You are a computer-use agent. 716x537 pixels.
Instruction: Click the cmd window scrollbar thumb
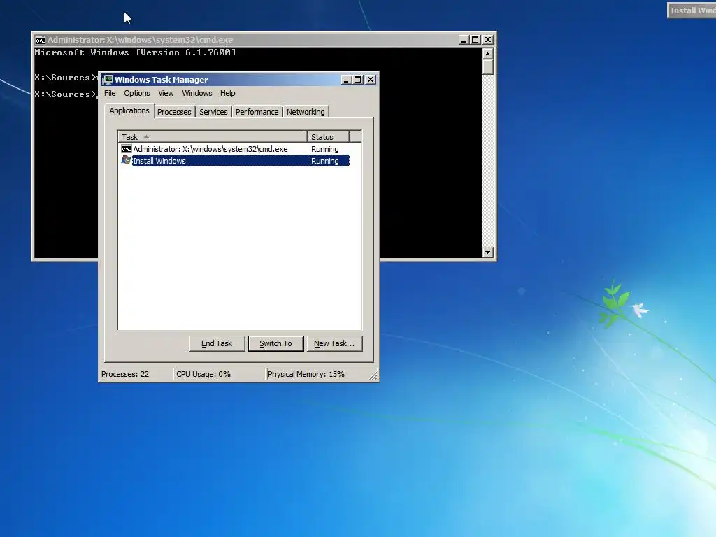pos(487,67)
